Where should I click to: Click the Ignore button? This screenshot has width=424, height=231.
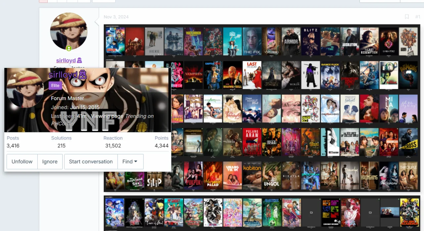tap(50, 161)
